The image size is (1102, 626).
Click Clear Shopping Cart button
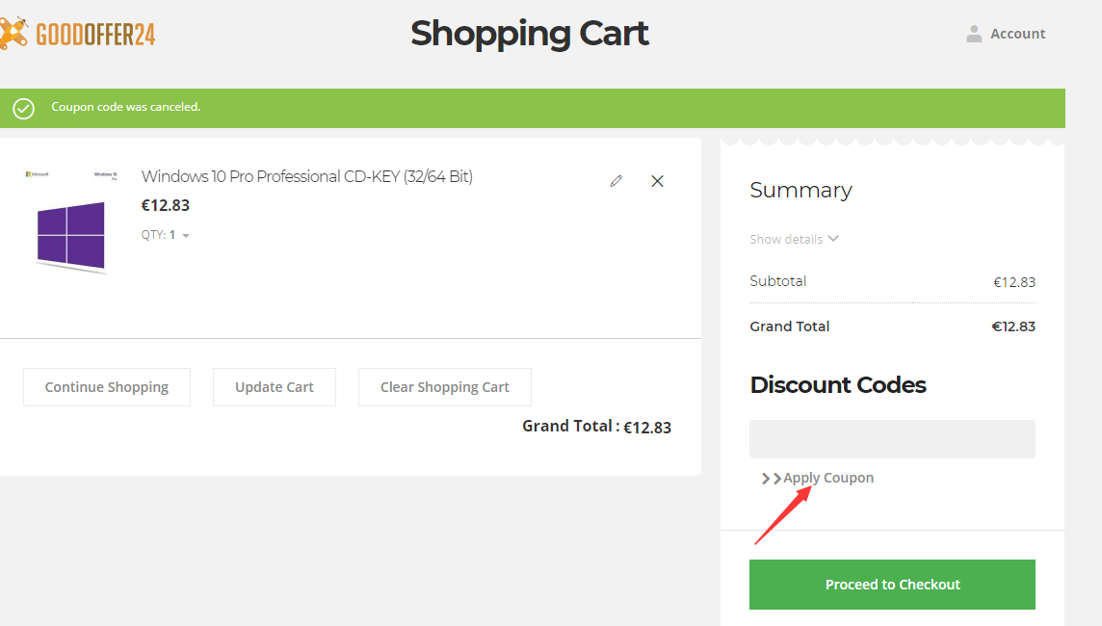[x=445, y=387]
